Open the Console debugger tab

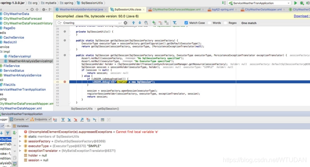pyautogui.click(x=19, y=119)
